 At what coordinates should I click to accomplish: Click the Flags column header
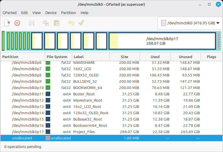coord(212,57)
